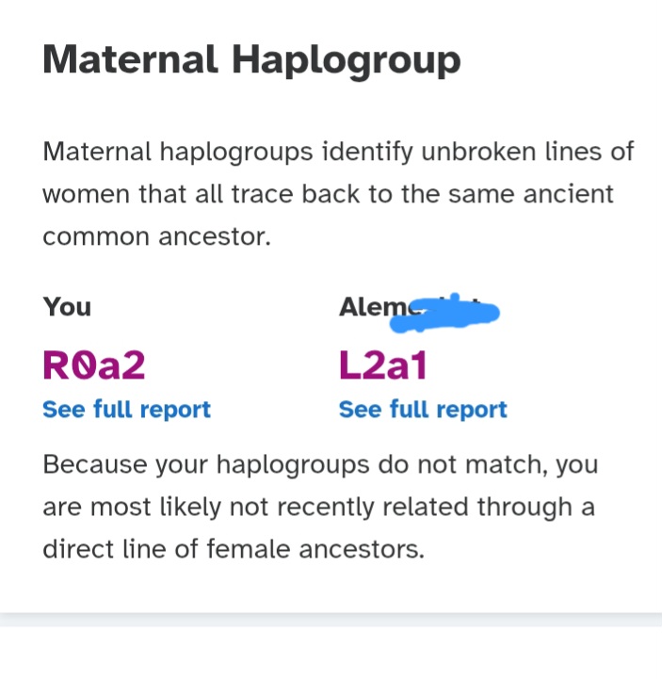Open the full report under L2a1
The height and width of the screenshot is (679, 662).
click(x=423, y=410)
